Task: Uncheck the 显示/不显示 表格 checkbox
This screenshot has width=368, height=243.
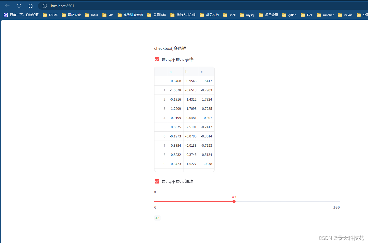Action: 157,59
